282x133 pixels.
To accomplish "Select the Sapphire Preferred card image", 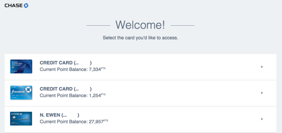I will [x=21, y=66].
